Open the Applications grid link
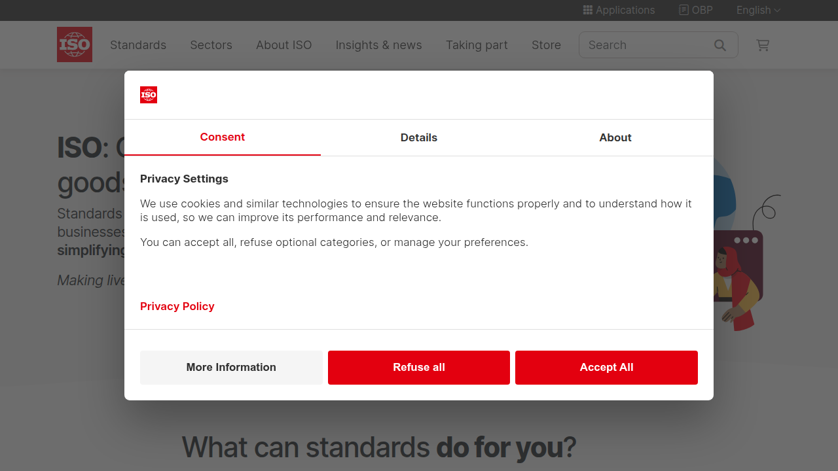 619,10
